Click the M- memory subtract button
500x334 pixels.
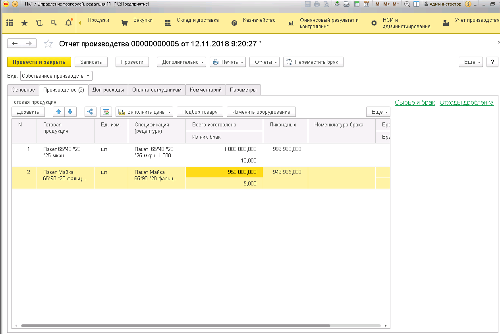click(x=396, y=4)
